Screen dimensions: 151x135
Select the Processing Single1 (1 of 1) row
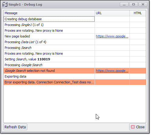75,25
